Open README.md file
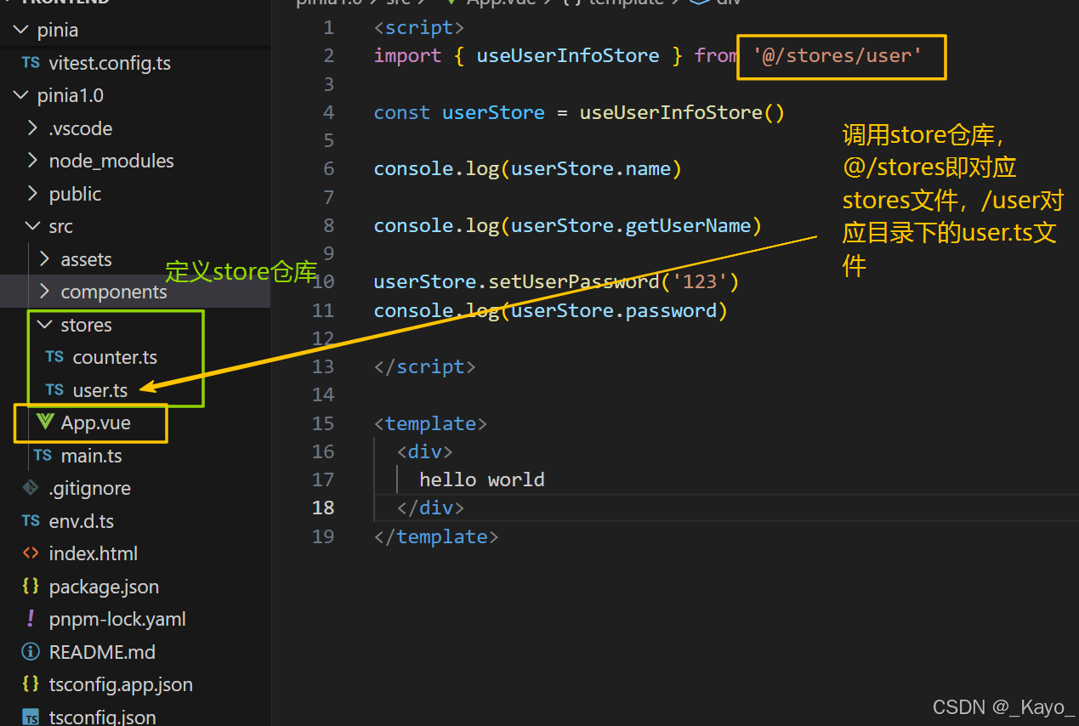The image size is (1079, 726). pos(102,652)
